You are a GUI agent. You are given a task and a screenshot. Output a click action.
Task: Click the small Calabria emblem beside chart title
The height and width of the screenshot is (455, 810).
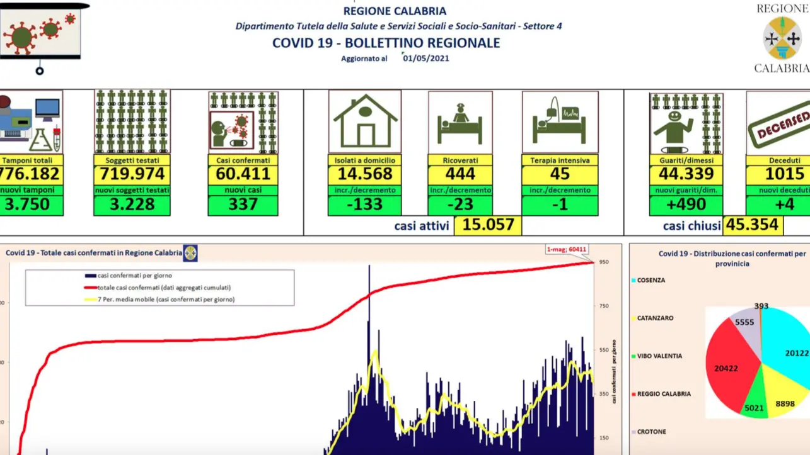pos(190,252)
